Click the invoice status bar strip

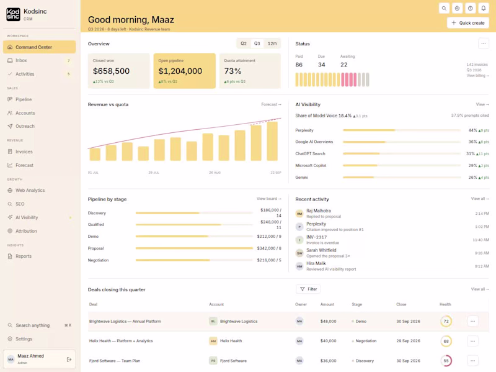pos(332,79)
